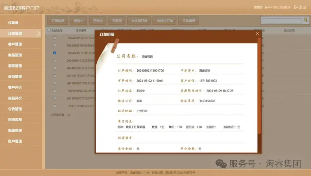Click the search magnifier icon

click(305, 21)
